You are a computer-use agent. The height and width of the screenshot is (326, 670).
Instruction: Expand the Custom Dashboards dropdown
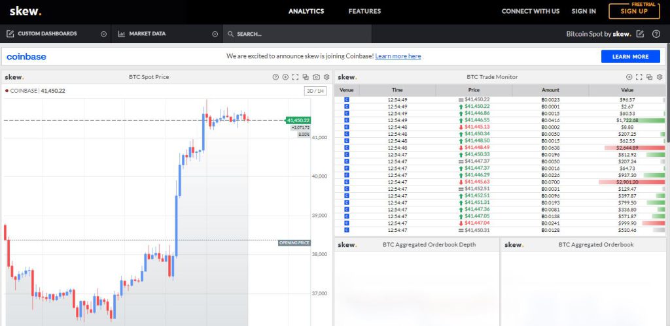(103, 34)
